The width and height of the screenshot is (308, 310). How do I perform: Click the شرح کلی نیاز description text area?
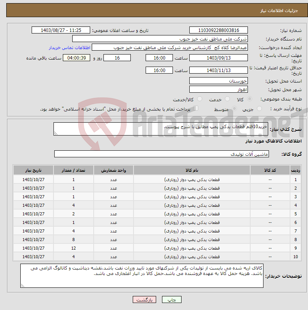[161, 129]
